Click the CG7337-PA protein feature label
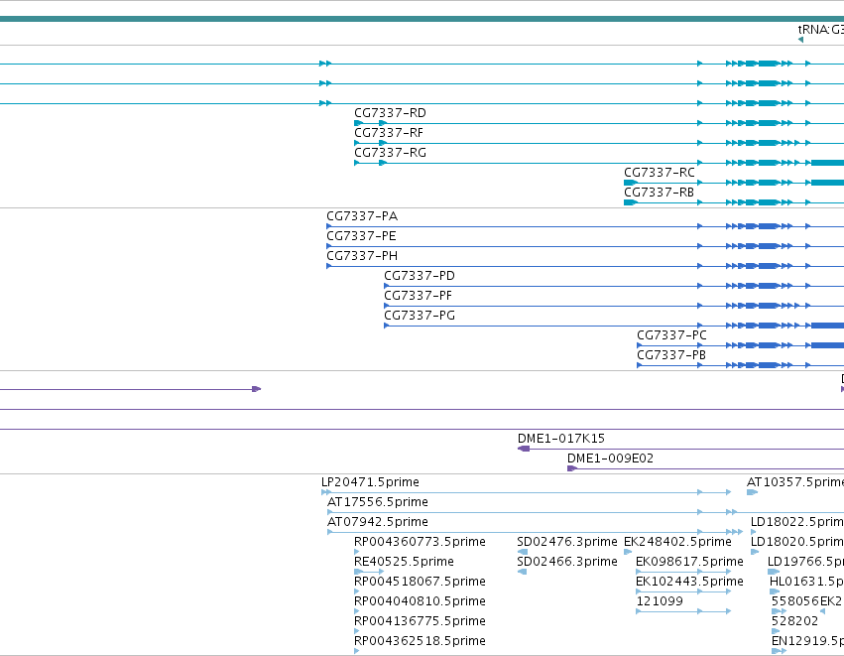 click(x=362, y=216)
